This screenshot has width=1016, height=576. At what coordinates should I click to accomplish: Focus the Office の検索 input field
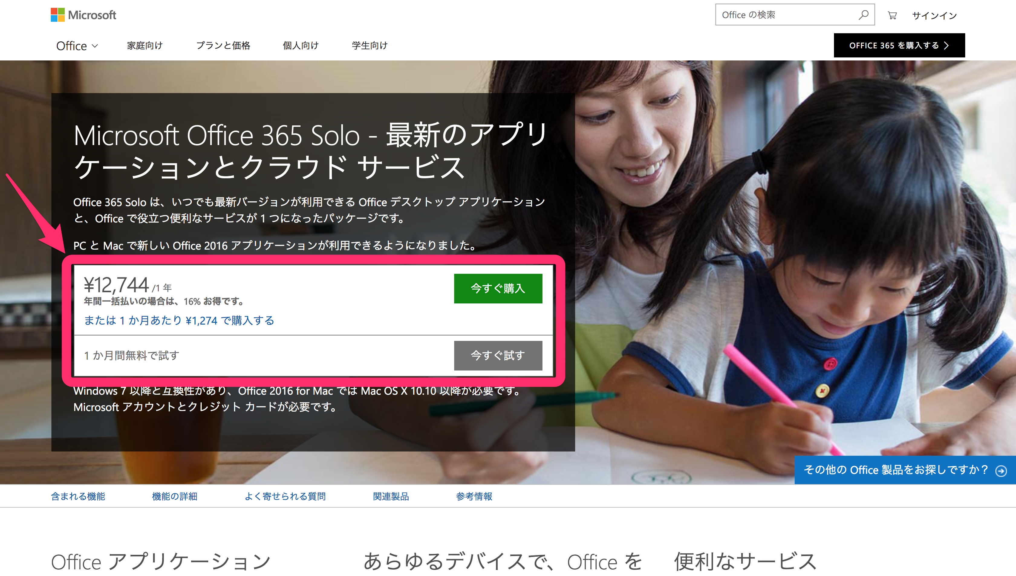pyautogui.click(x=786, y=15)
